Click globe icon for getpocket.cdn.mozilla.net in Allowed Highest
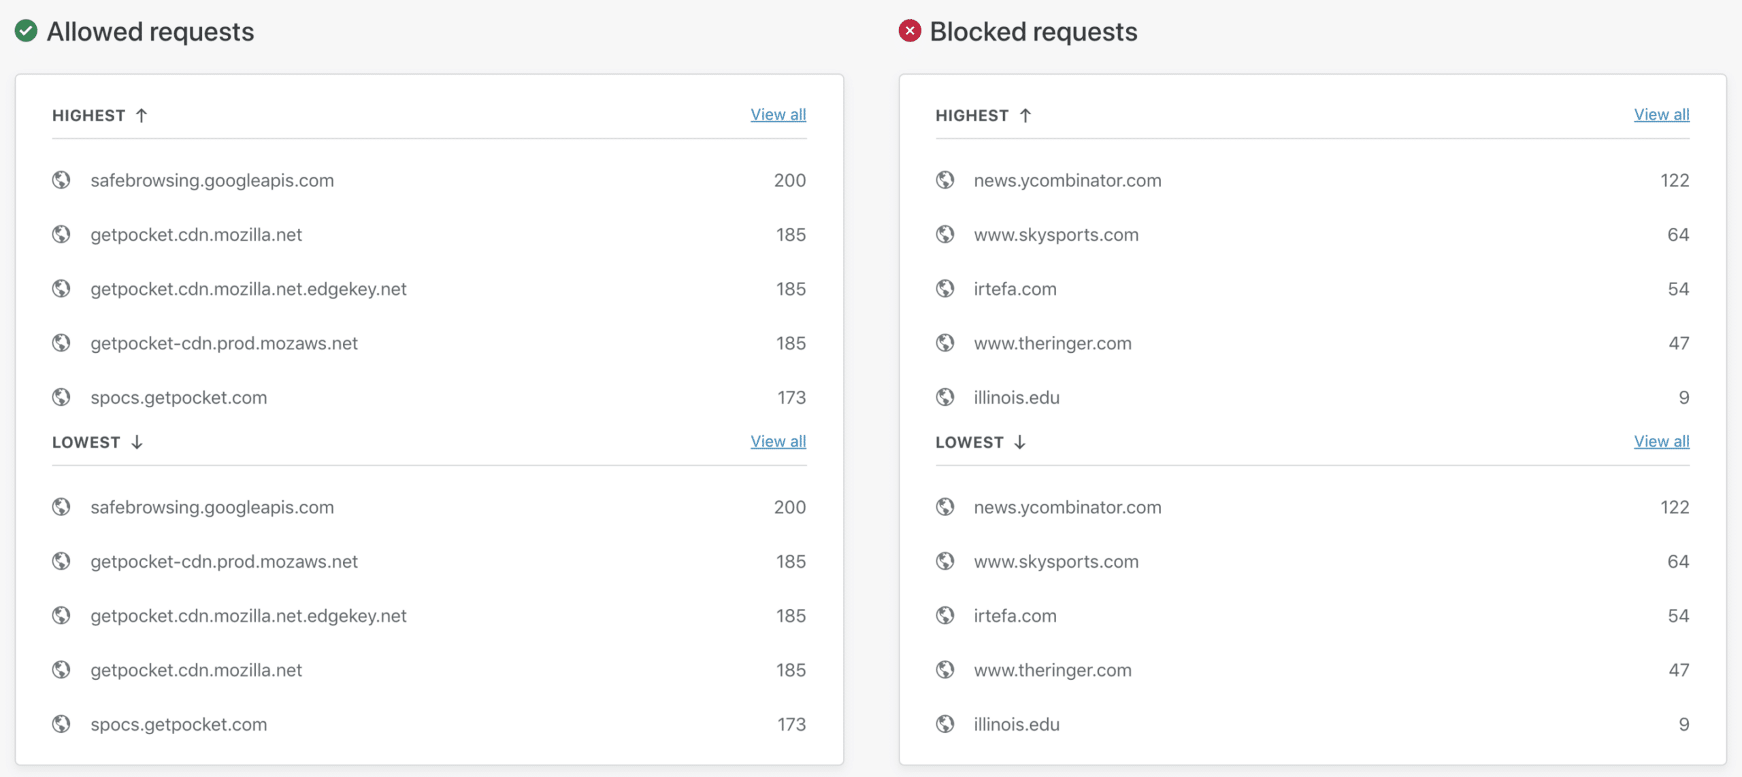Image resolution: width=1742 pixels, height=777 pixels. click(61, 235)
